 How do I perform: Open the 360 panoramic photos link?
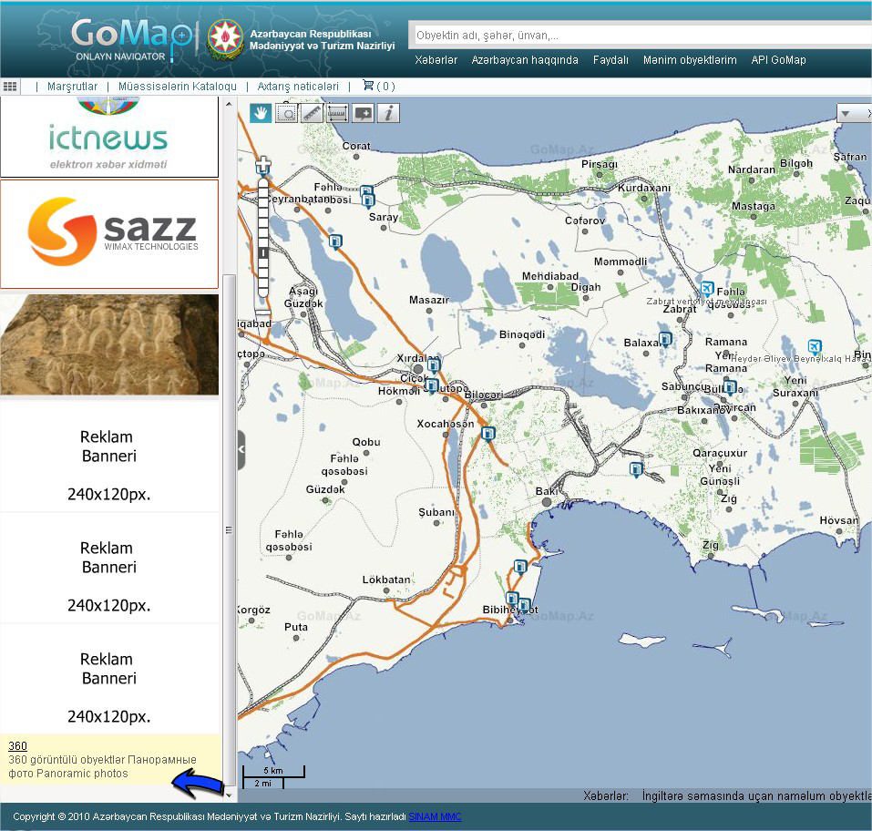pos(17,746)
